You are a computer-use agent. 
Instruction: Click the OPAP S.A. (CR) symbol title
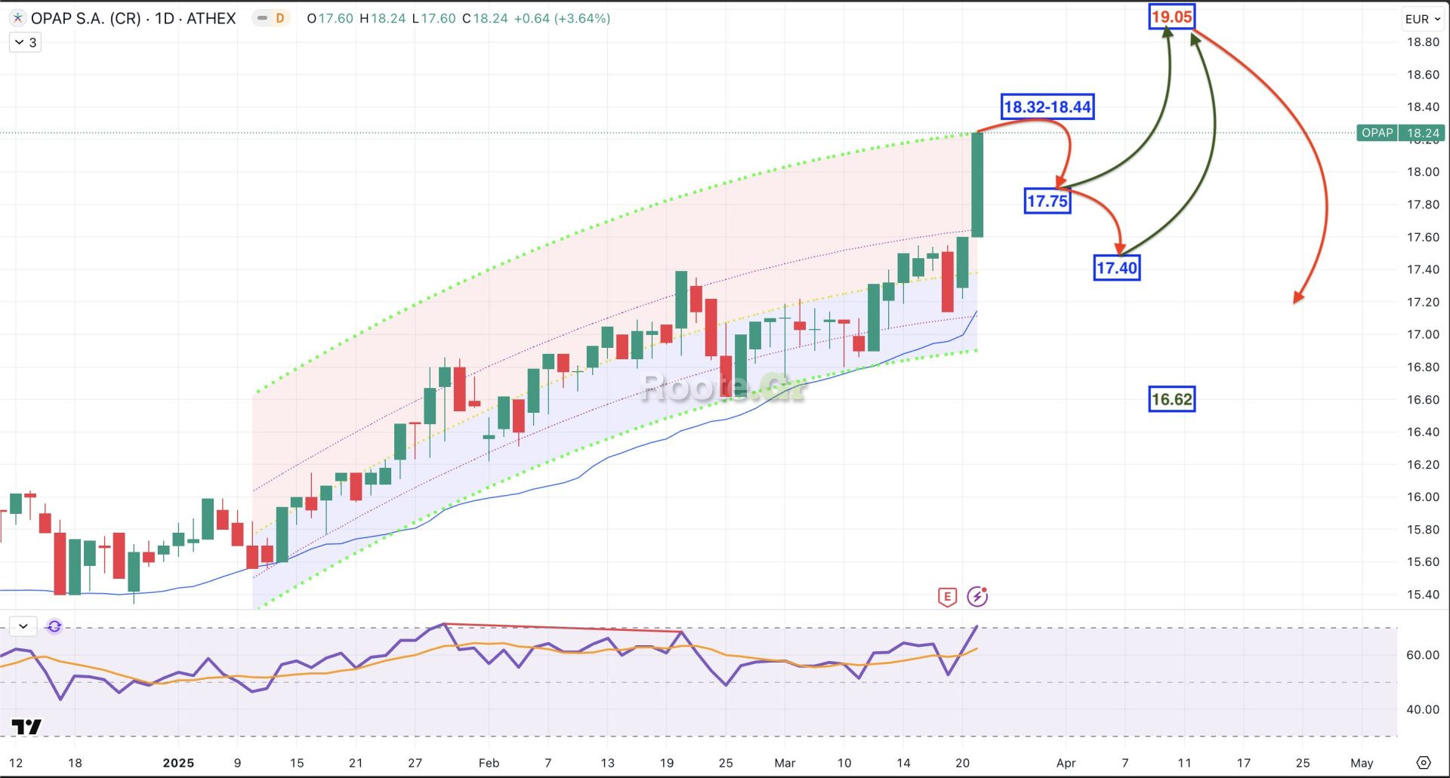click(85, 18)
